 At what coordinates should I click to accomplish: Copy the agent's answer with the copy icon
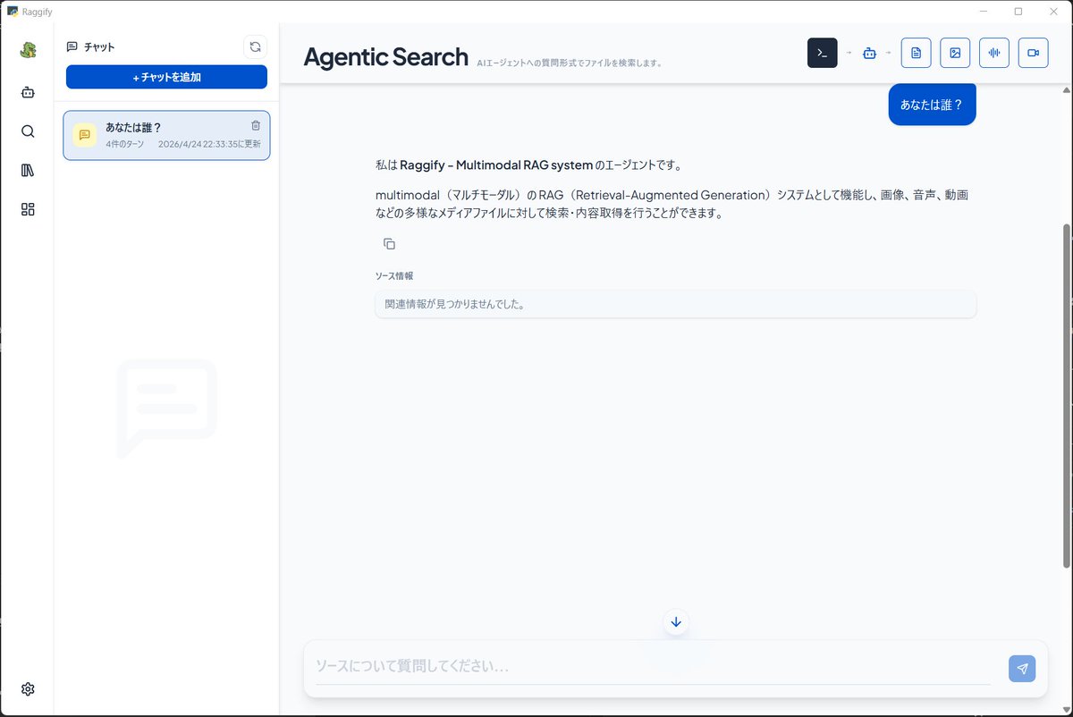point(389,244)
